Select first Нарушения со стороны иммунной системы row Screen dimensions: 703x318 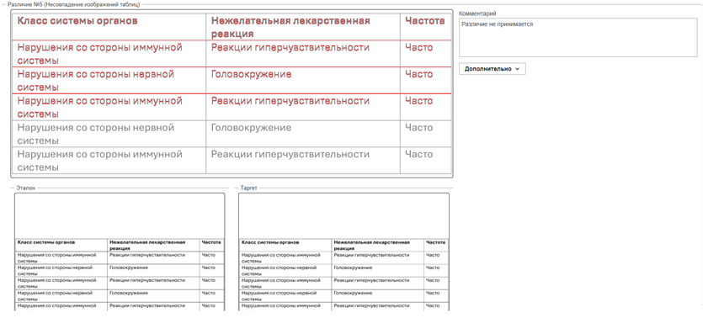pos(232,54)
